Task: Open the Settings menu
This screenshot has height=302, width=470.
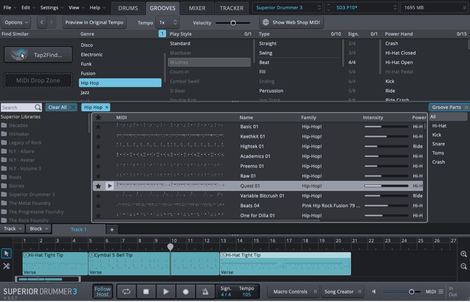Action: click(x=49, y=8)
